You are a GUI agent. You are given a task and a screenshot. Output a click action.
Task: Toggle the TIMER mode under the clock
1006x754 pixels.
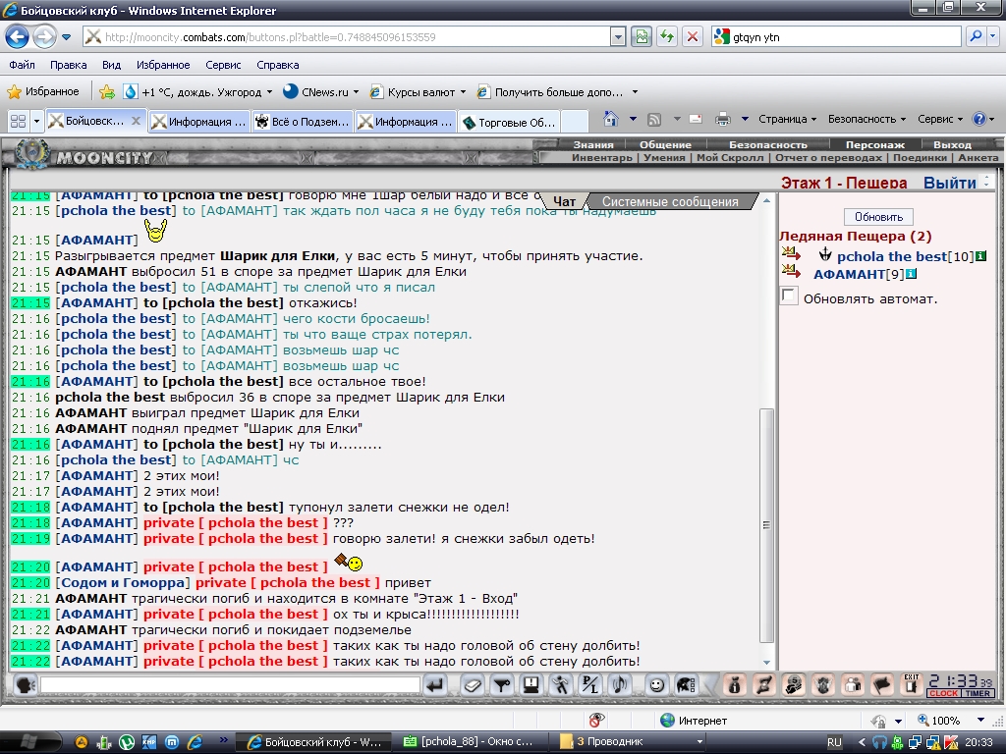978,693
